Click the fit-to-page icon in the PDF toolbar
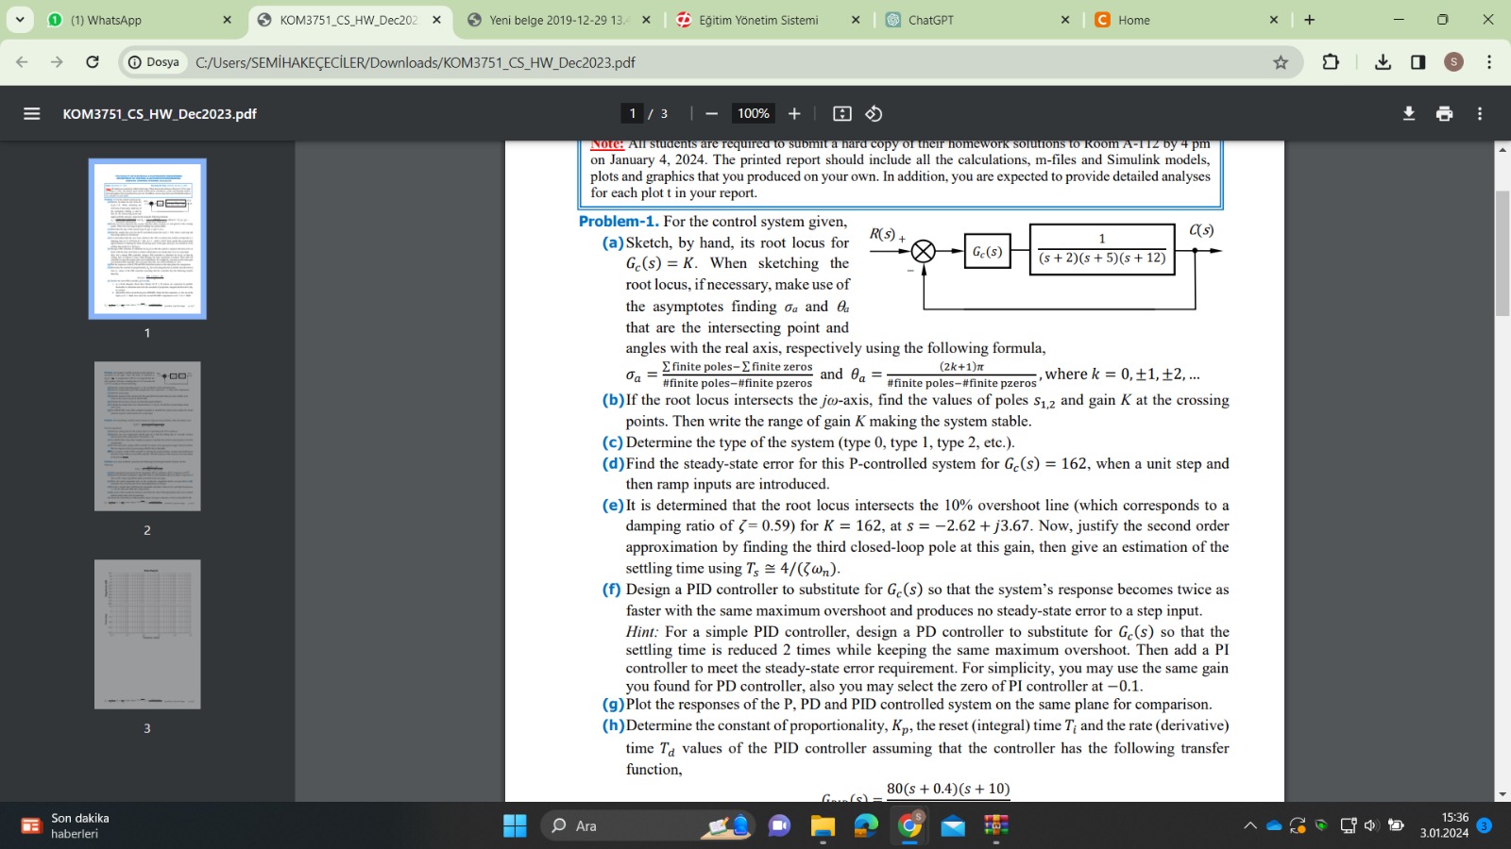 pos(840,113)
